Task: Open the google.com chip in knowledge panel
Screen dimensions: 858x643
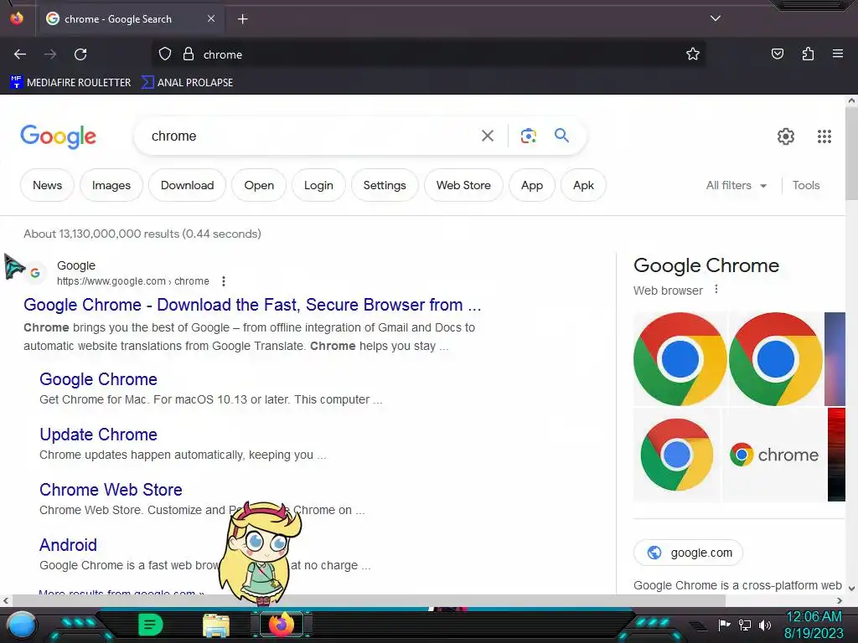Action: tap(689, 553)
